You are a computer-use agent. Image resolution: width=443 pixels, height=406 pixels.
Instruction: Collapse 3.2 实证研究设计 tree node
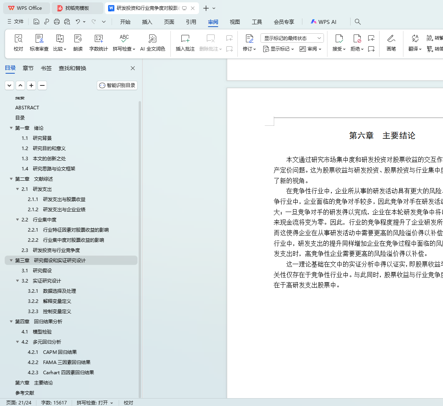(x=18, y=281)
